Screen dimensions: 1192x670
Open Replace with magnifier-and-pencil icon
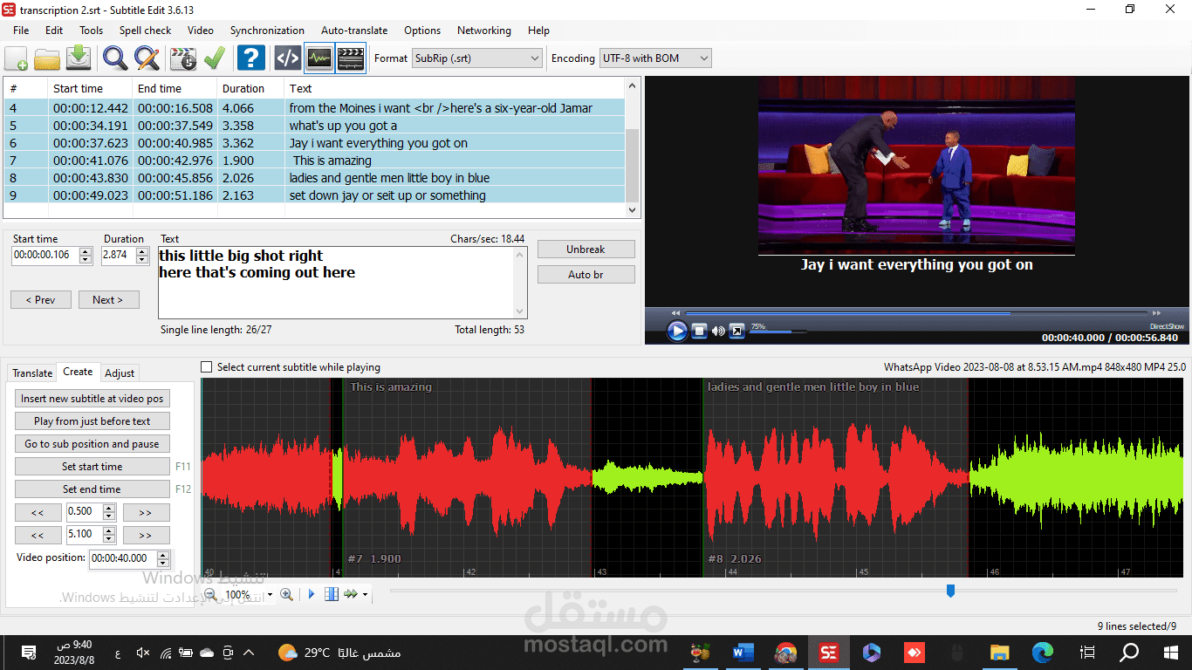tap(147, 58)
